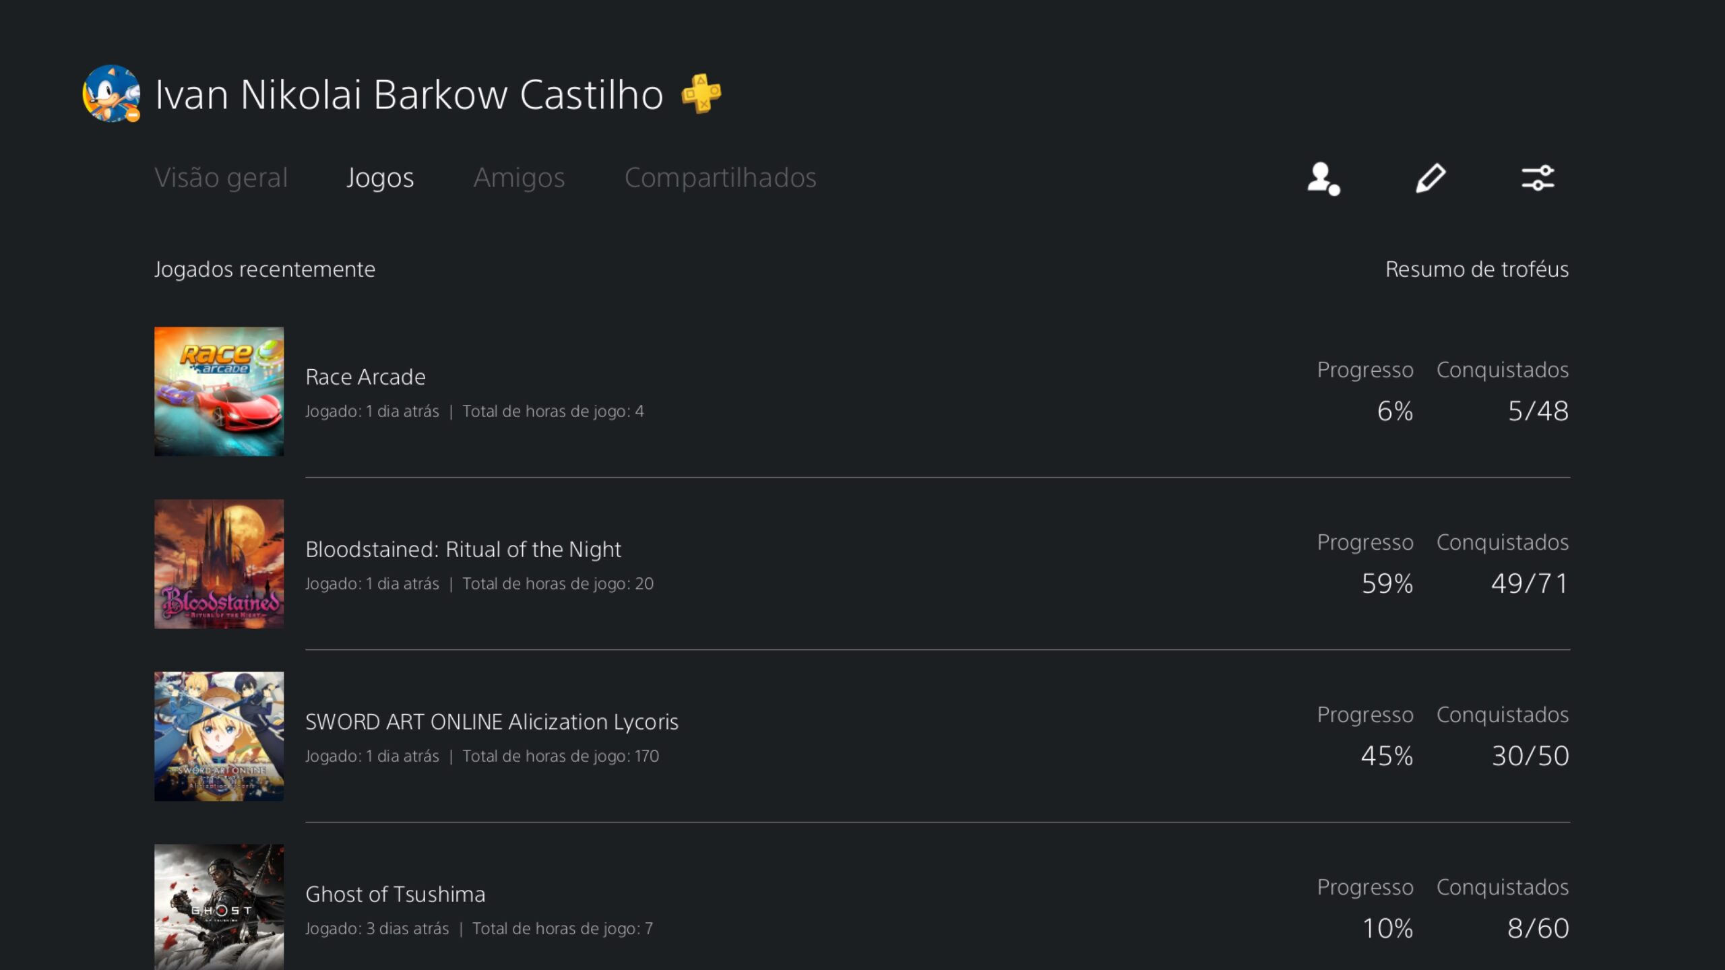The height and width of the screenshot is (970, 1725).
Task: View Race Arcade 6% progress value
Action: click(1395, 411)
